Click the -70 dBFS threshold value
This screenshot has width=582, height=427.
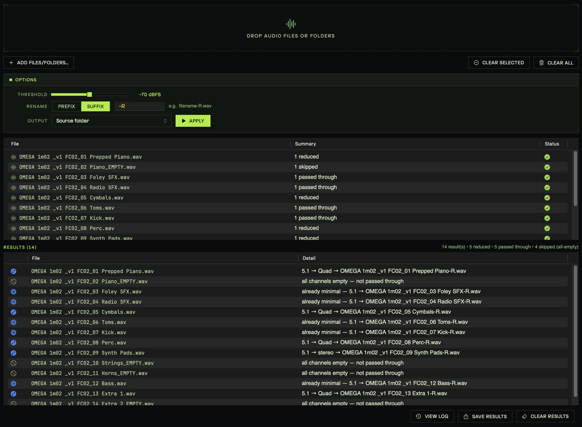pos(150,95)
